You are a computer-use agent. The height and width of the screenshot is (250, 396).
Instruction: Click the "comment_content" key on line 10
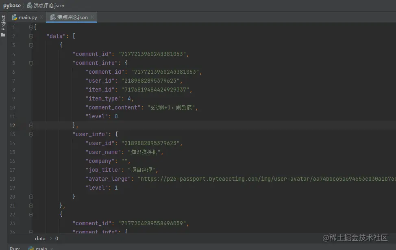[113, 107]
